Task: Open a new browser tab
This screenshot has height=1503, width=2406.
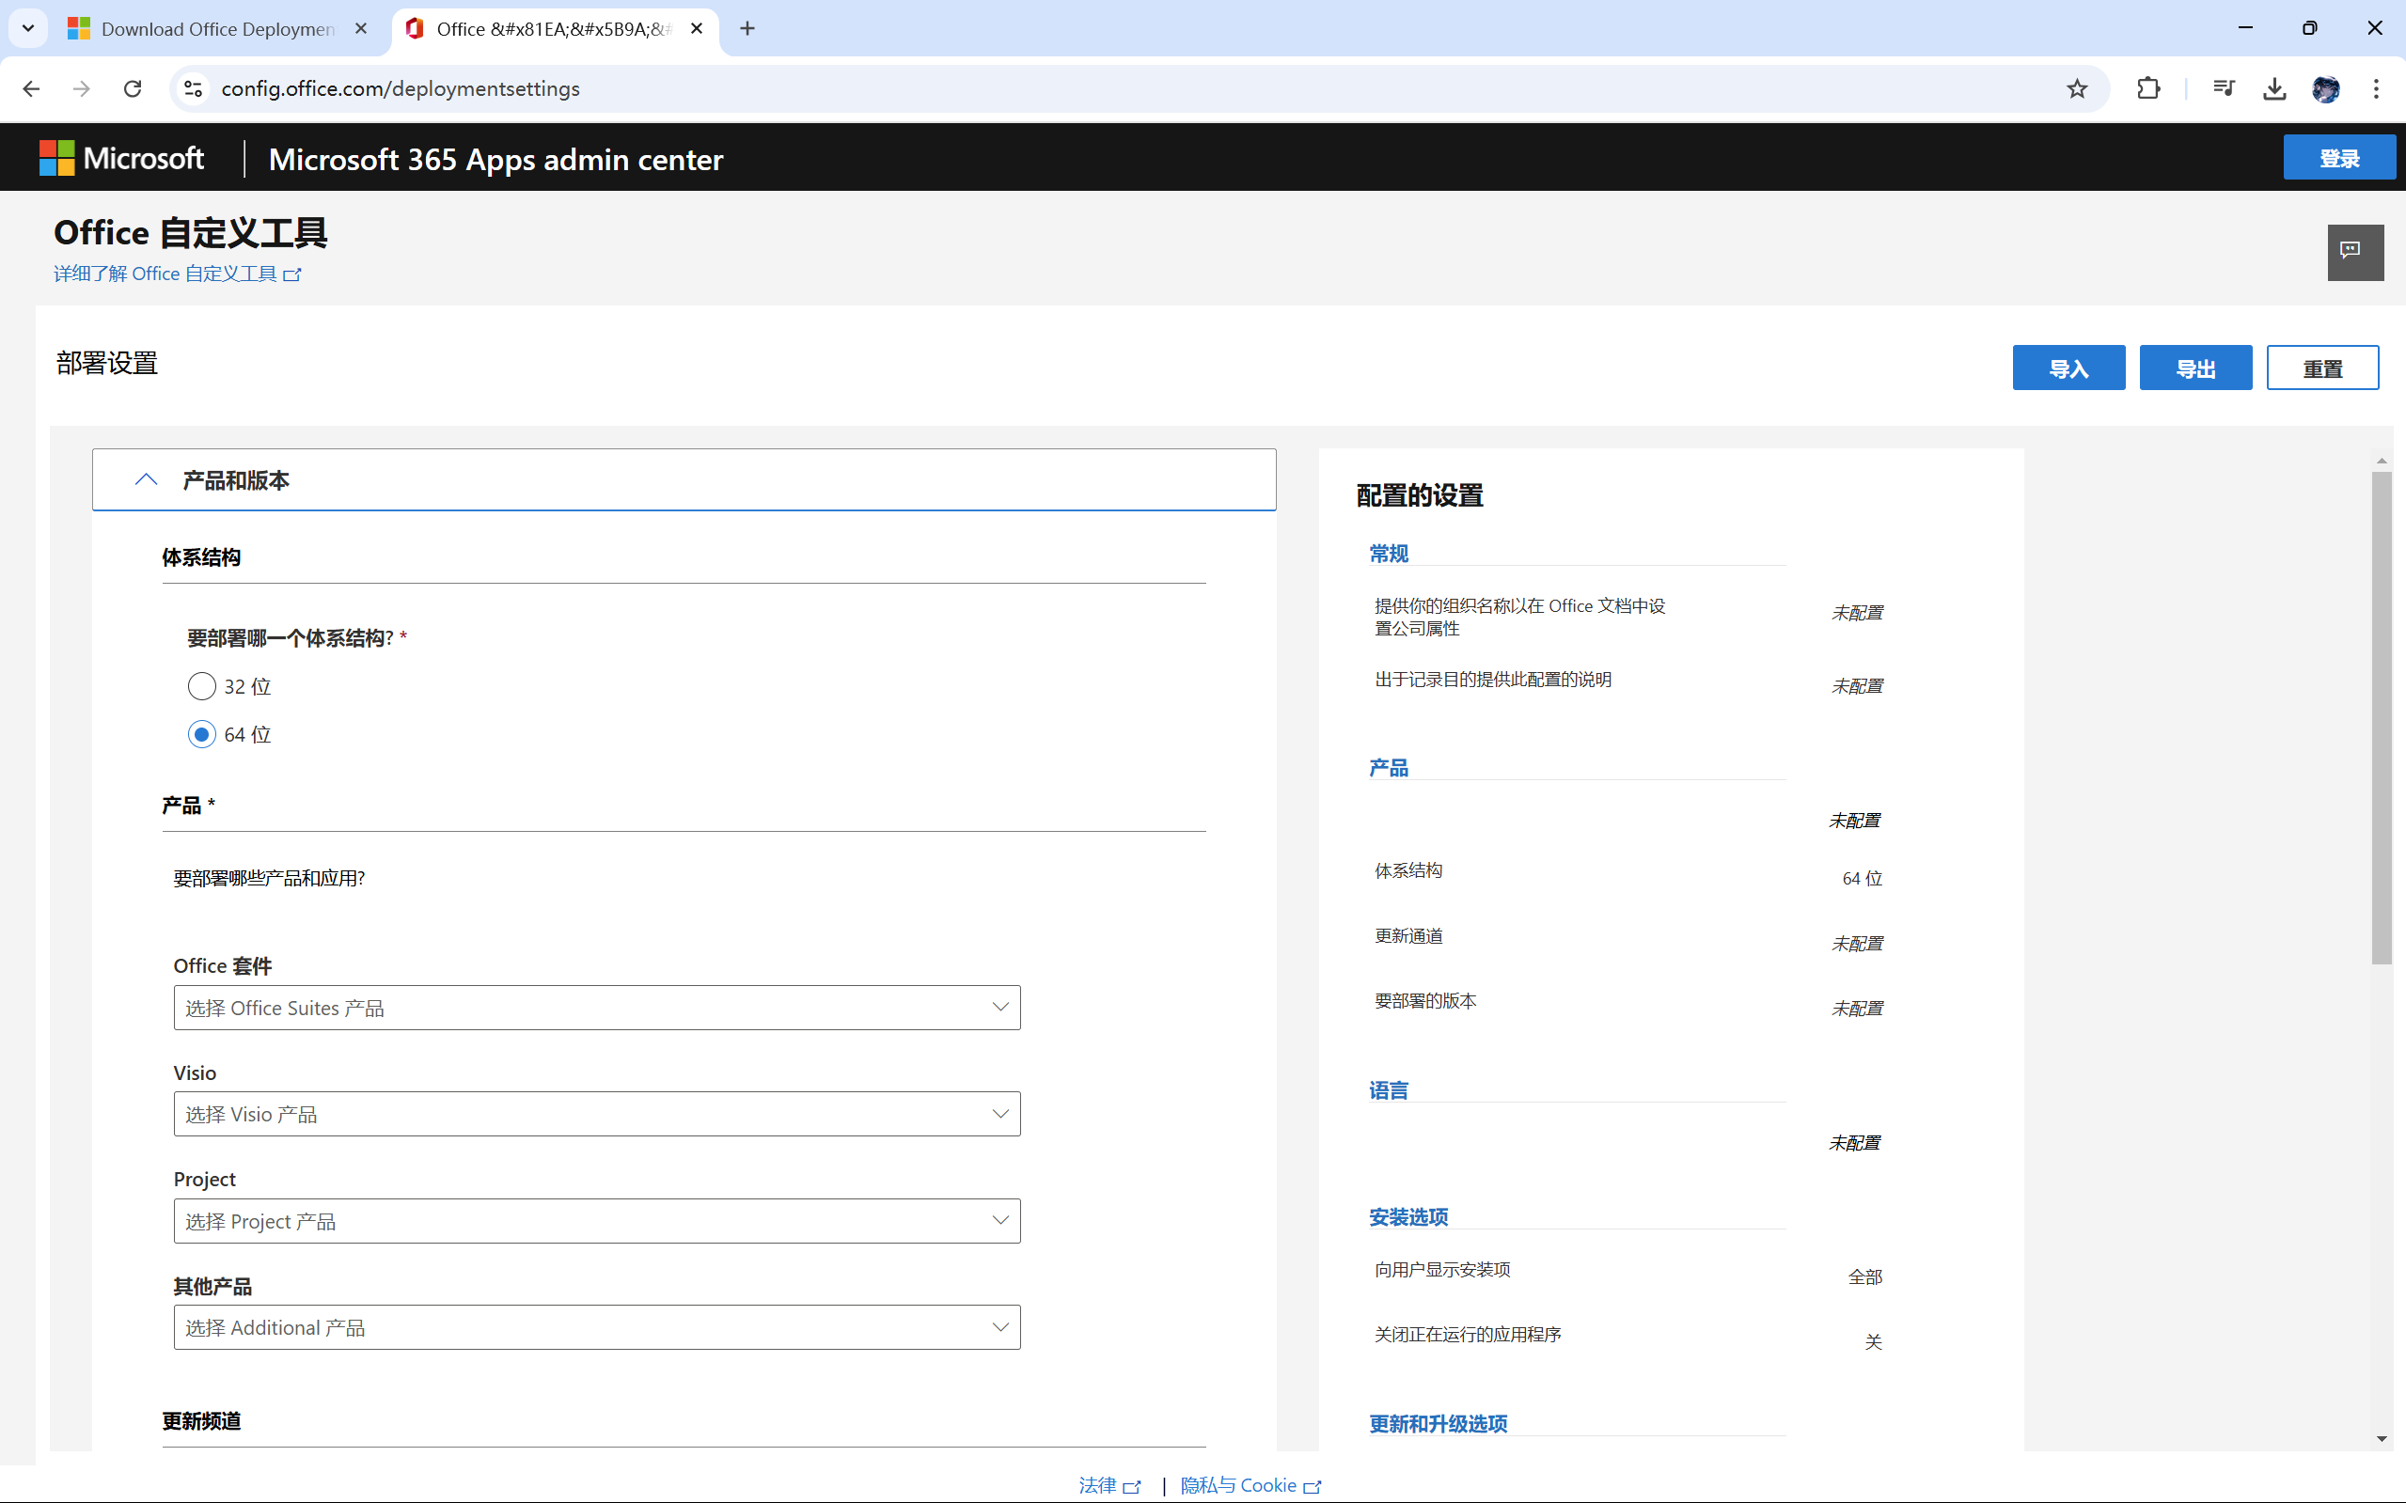Action: click(747, 29)
